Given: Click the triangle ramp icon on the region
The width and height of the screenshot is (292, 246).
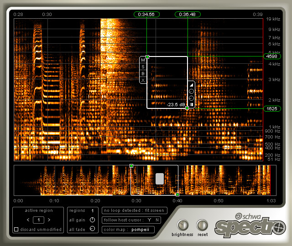Looking at the screenshot, I should coord(192,85).
